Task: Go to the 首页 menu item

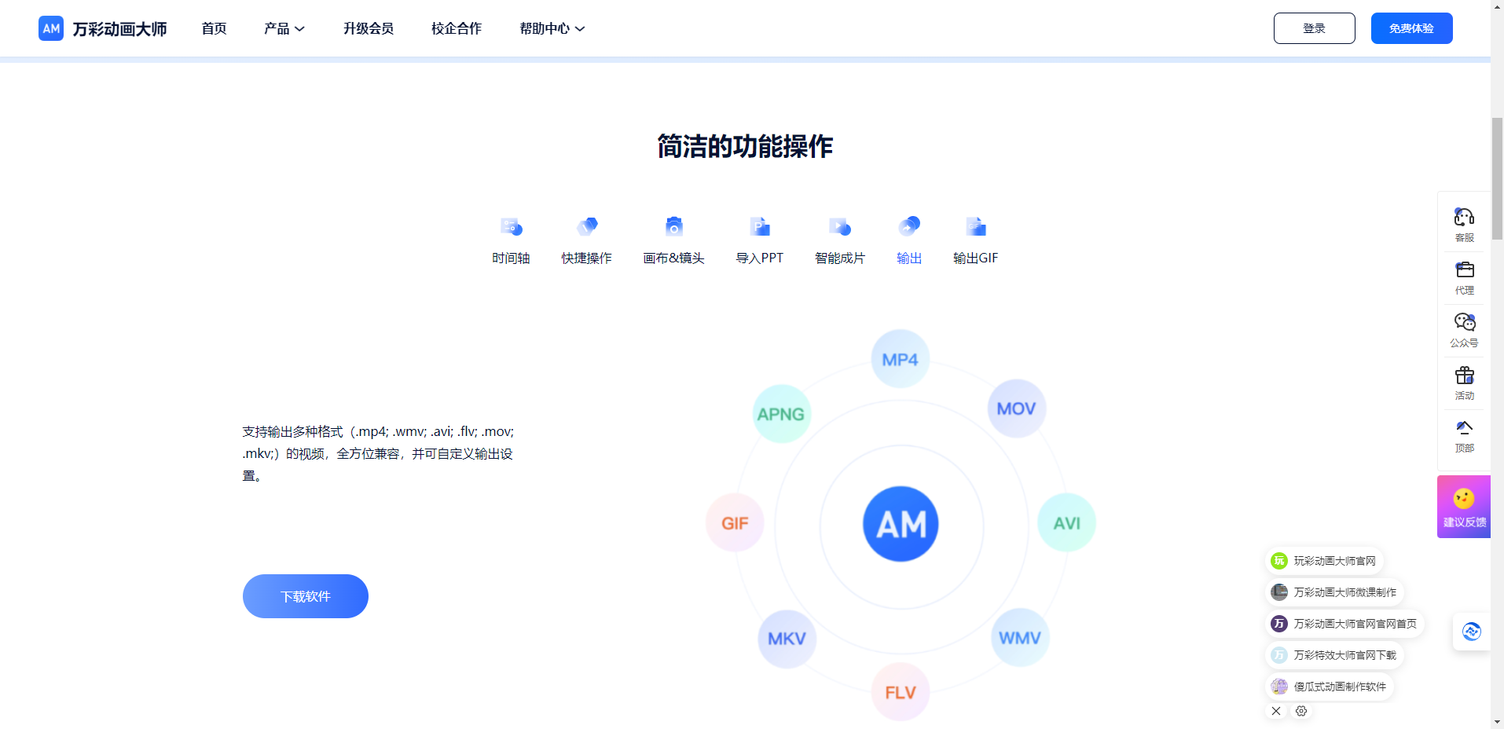Action: click(x=213, y=28)
